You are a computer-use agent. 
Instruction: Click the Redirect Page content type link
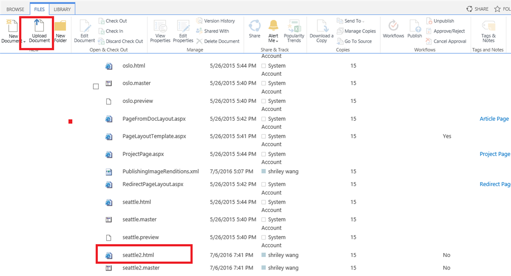495,184
